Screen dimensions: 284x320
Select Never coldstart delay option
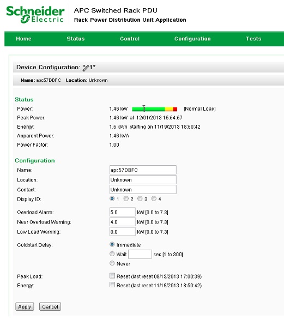pos(112,263)
